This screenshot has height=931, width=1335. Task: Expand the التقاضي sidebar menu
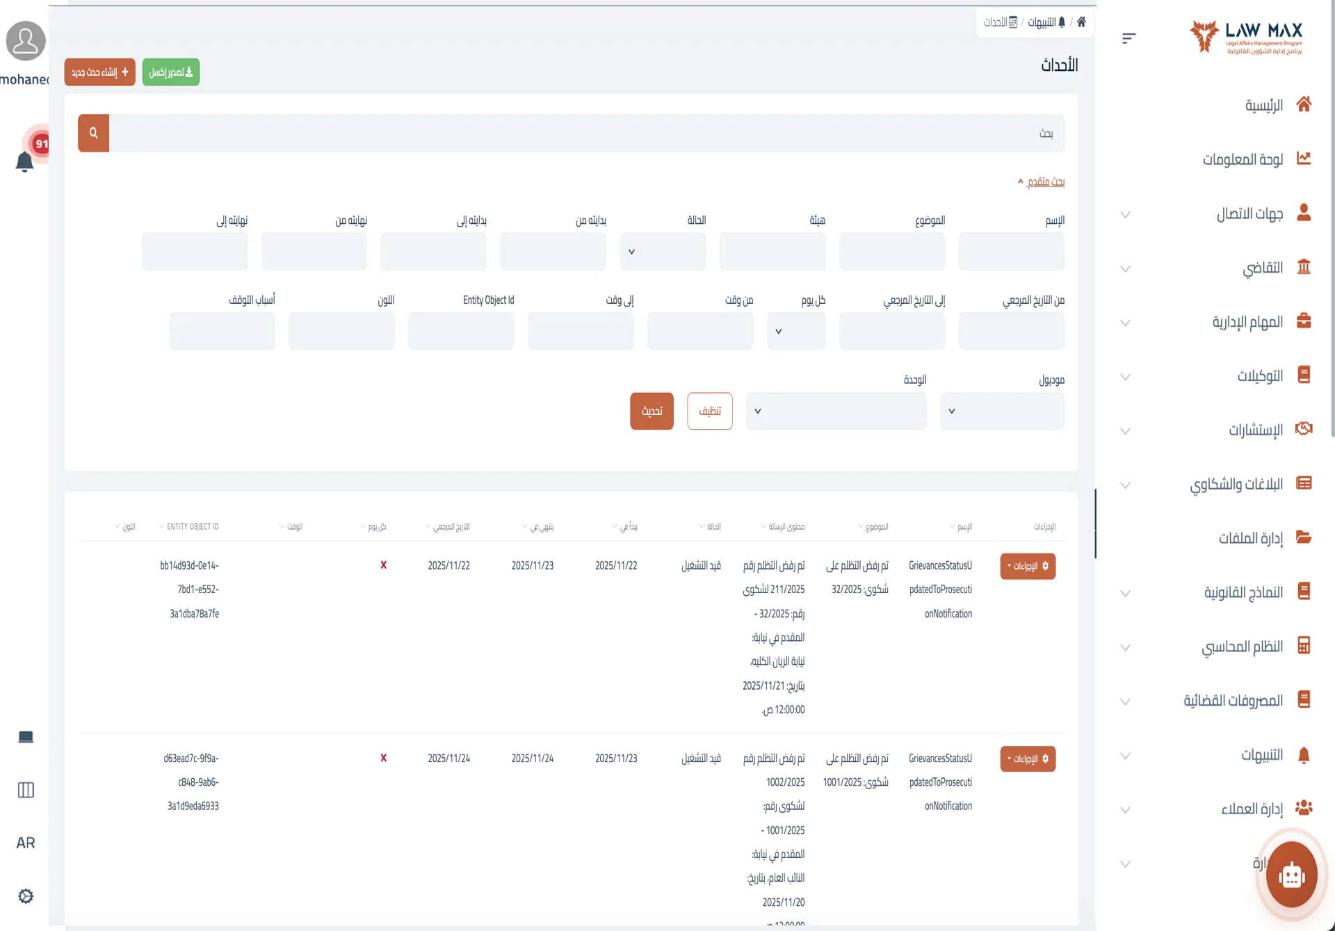click(x=1262, y=268)
